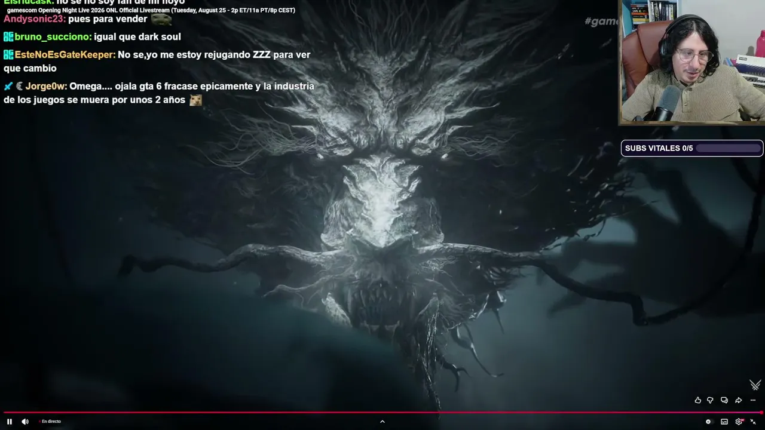Click username 'Andysonic23' in the chat overlay
Viewport: 765px width, 430px height.
(x=35, y=19)
